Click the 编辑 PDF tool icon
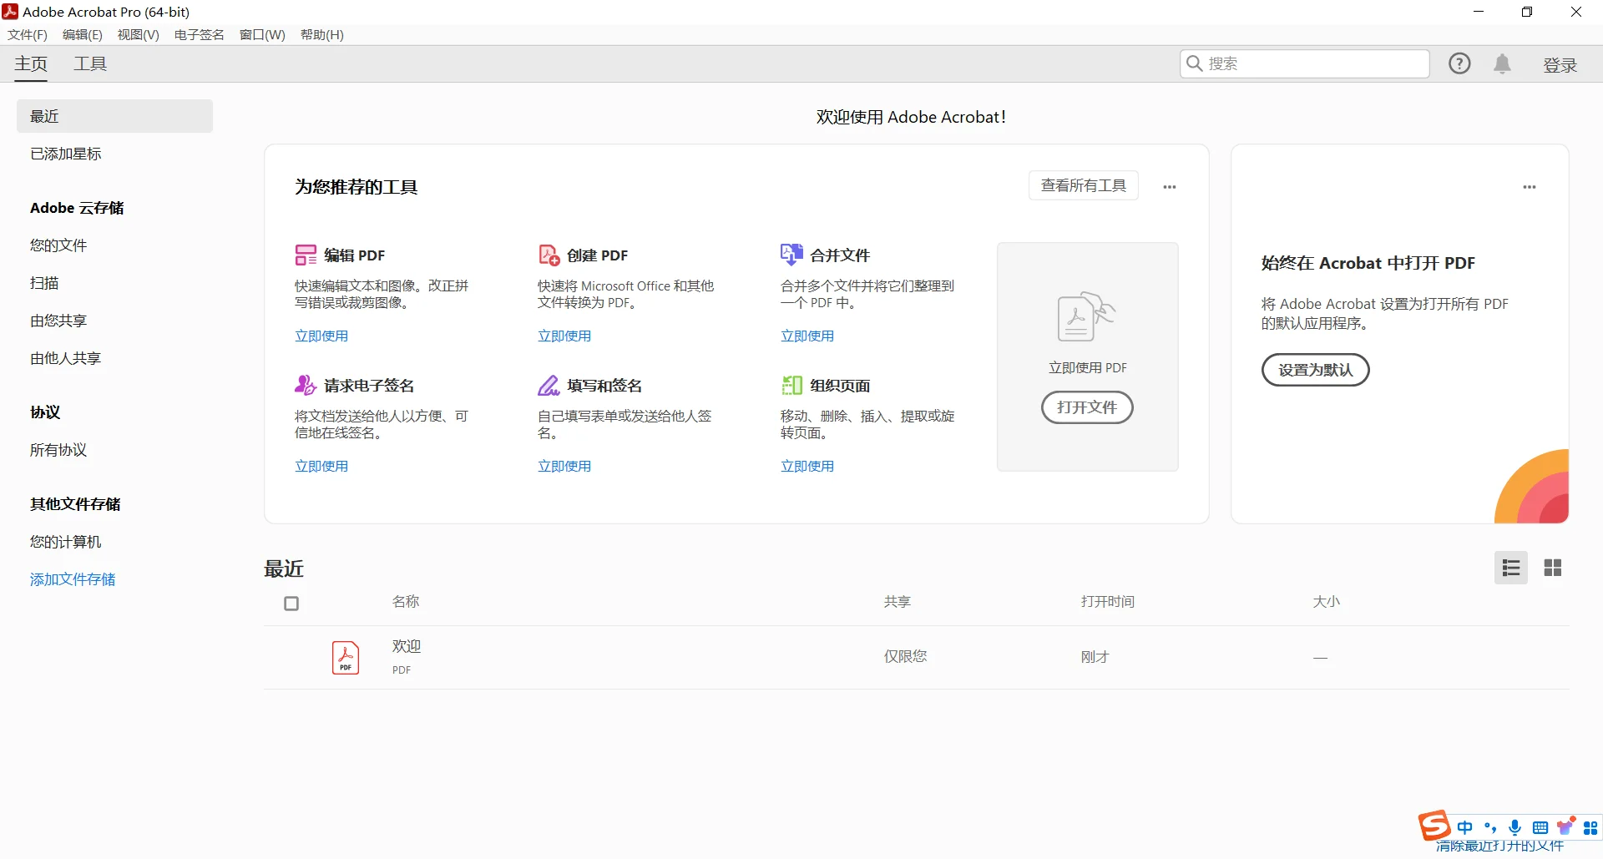Screen dimensions: 1603x859 coord(306,255)
